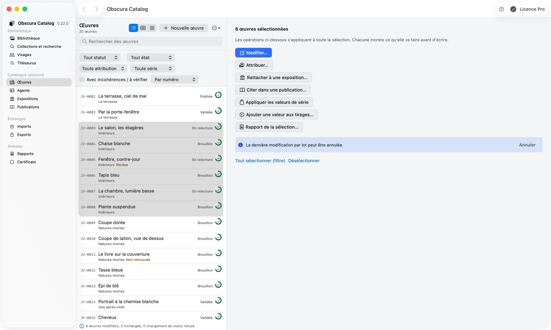
Task: Click Nouvelle œuvre button
Action: click(x=184, y=28)
